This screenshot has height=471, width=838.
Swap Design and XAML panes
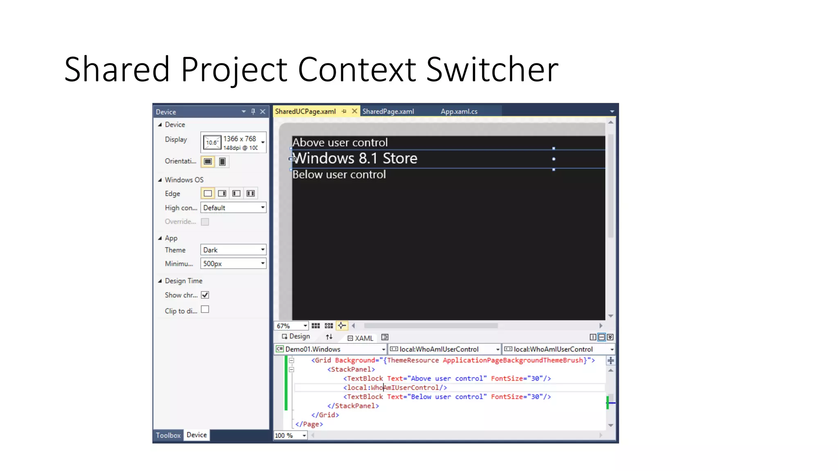point(329,337)
